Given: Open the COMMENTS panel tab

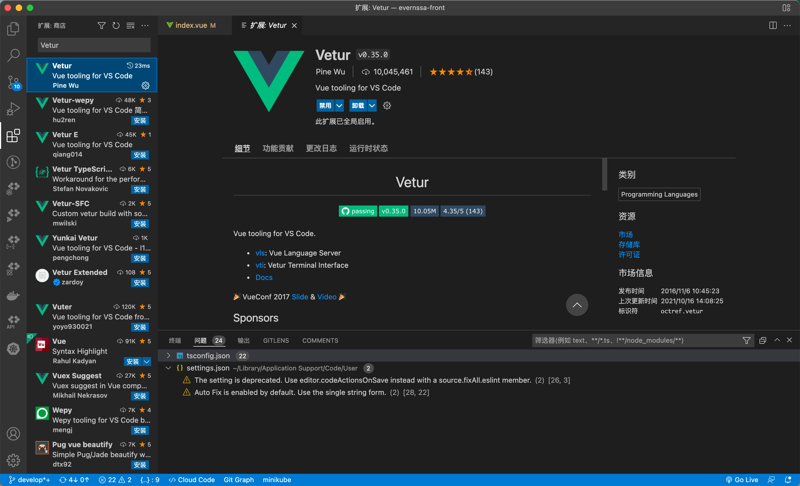Looking at the screenshot, I should (x=320, y=340).
